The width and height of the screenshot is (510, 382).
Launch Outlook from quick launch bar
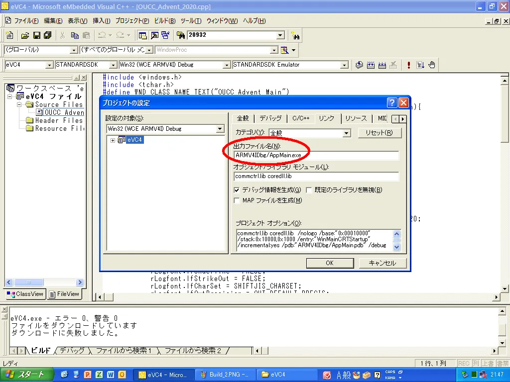click(x=122, y=375)
